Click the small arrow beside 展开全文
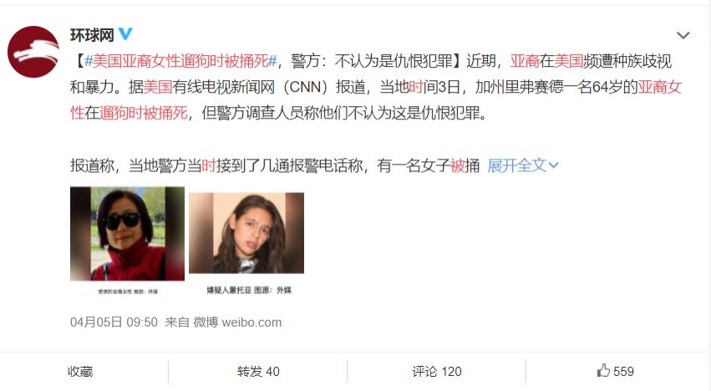Screen dimensions: 711x391 (x=554, y=165)
